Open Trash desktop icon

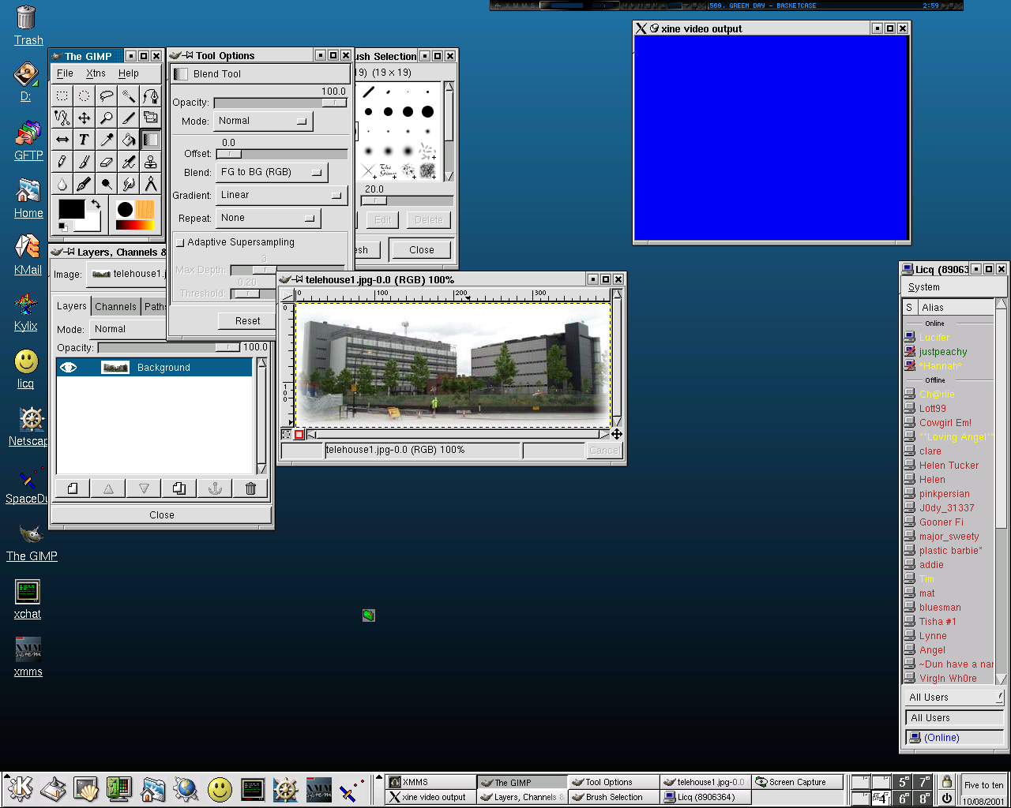[28, 25]
